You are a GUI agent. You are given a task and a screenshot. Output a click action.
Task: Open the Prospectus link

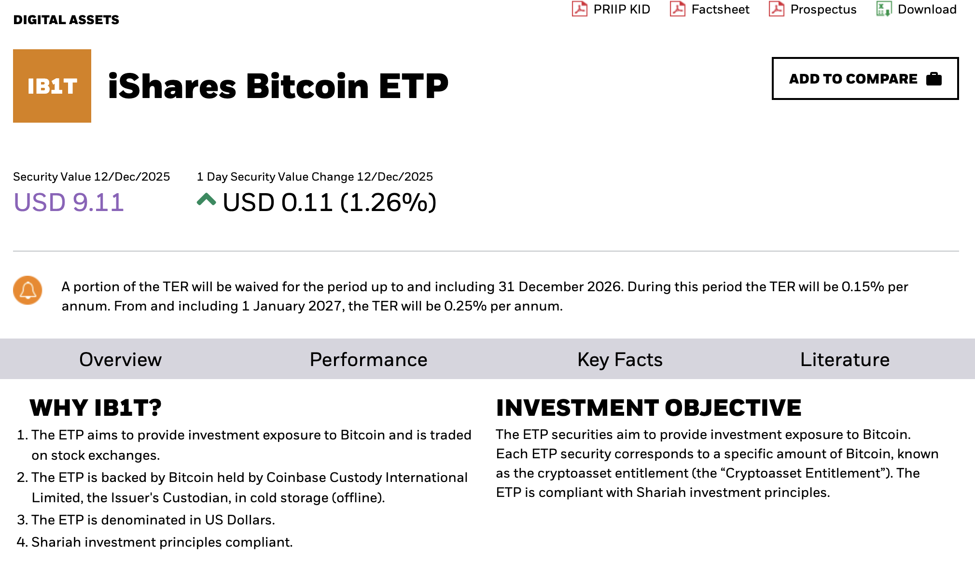click(x=823, y=9)
